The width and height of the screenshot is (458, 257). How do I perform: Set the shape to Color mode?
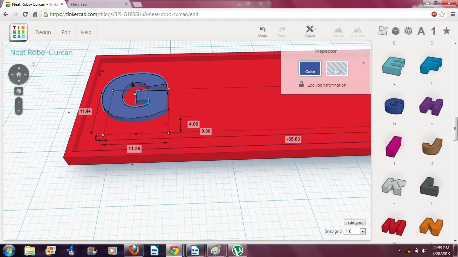coord(310,68)
